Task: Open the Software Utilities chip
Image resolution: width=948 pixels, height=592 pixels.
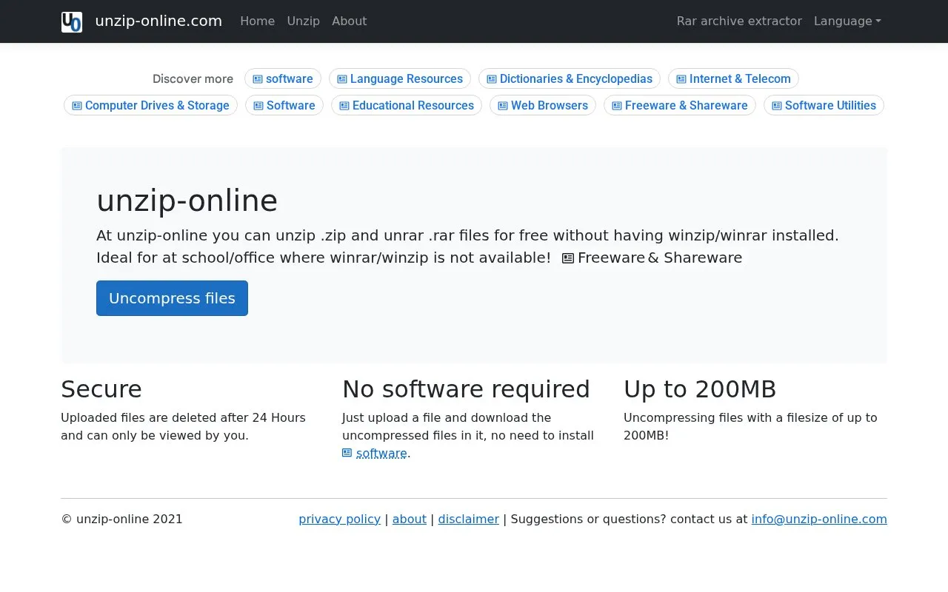Action: (824, 105)
